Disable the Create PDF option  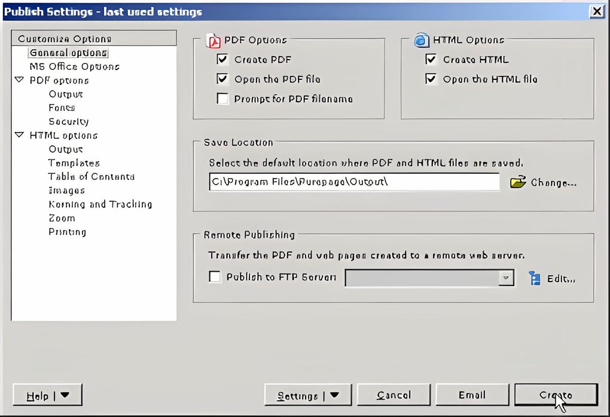pyautogui.click(x=222, y=59)
